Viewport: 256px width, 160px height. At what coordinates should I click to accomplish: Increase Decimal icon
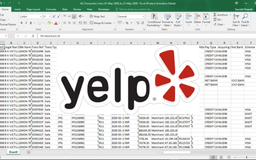coord(138,23)
